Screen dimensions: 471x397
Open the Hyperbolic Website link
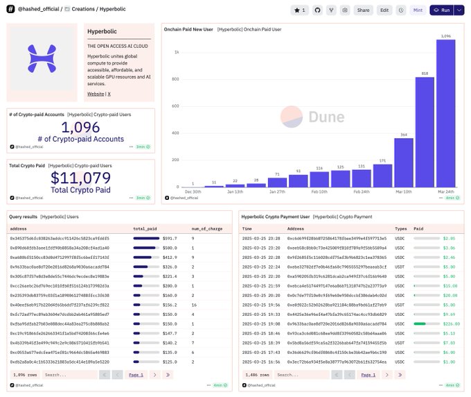pyautogui.click(x=96, y=94)
